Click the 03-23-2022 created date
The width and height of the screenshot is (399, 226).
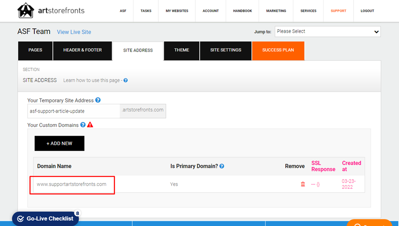click(349, 184)
